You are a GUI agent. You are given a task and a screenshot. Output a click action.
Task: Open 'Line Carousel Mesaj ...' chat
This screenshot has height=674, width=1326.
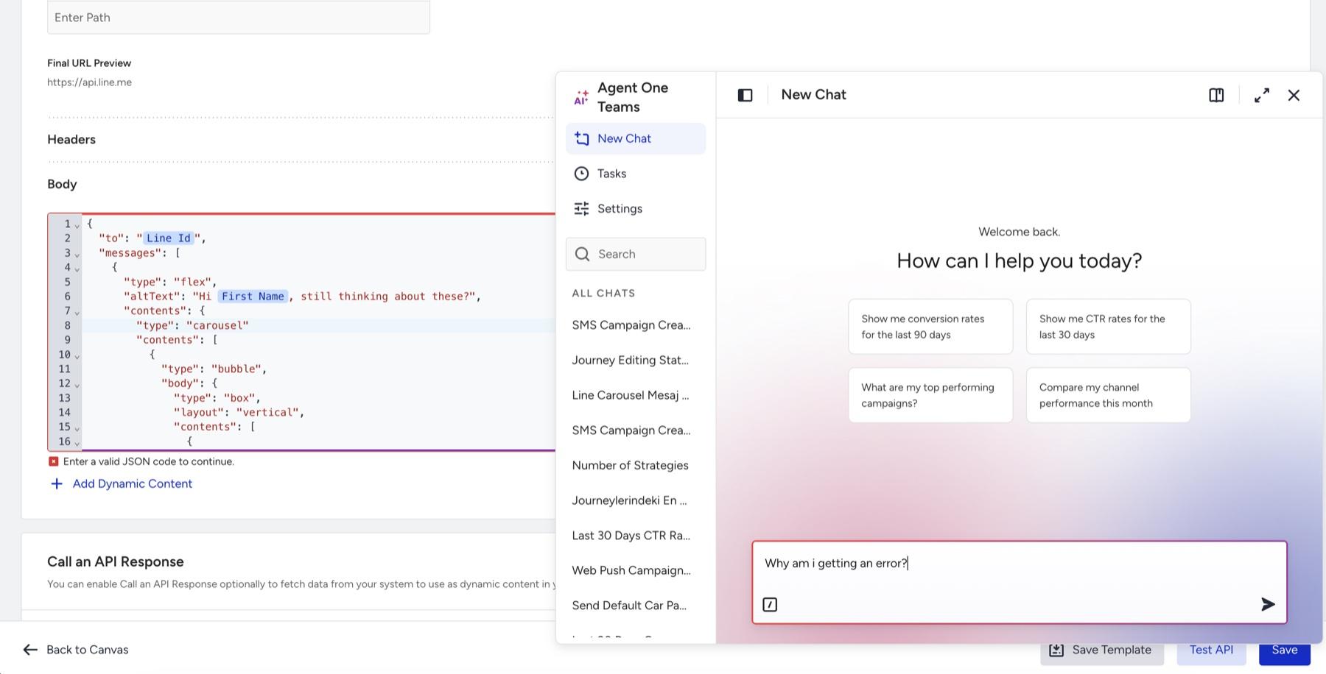(631, 395)
